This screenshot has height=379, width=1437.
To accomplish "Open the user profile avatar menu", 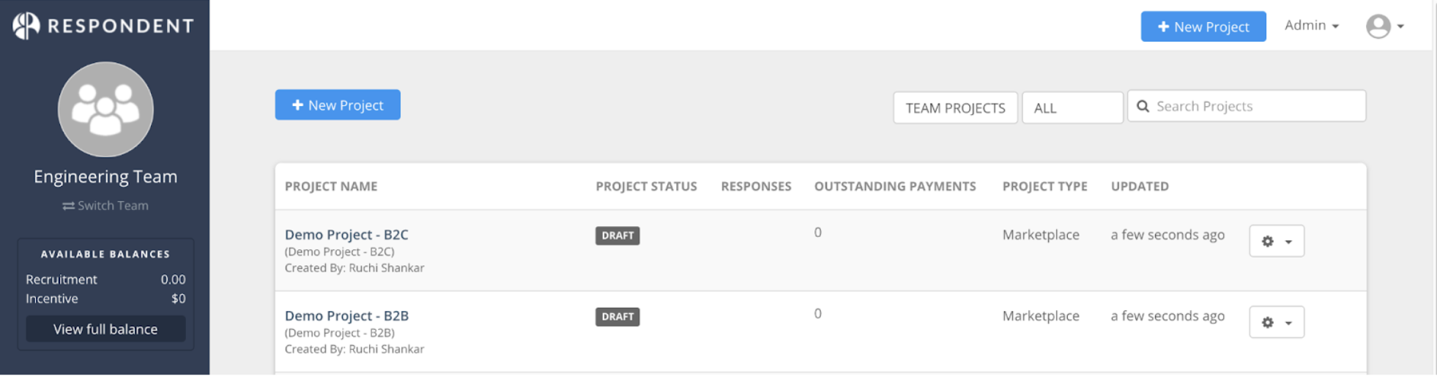I will 1384,26.
